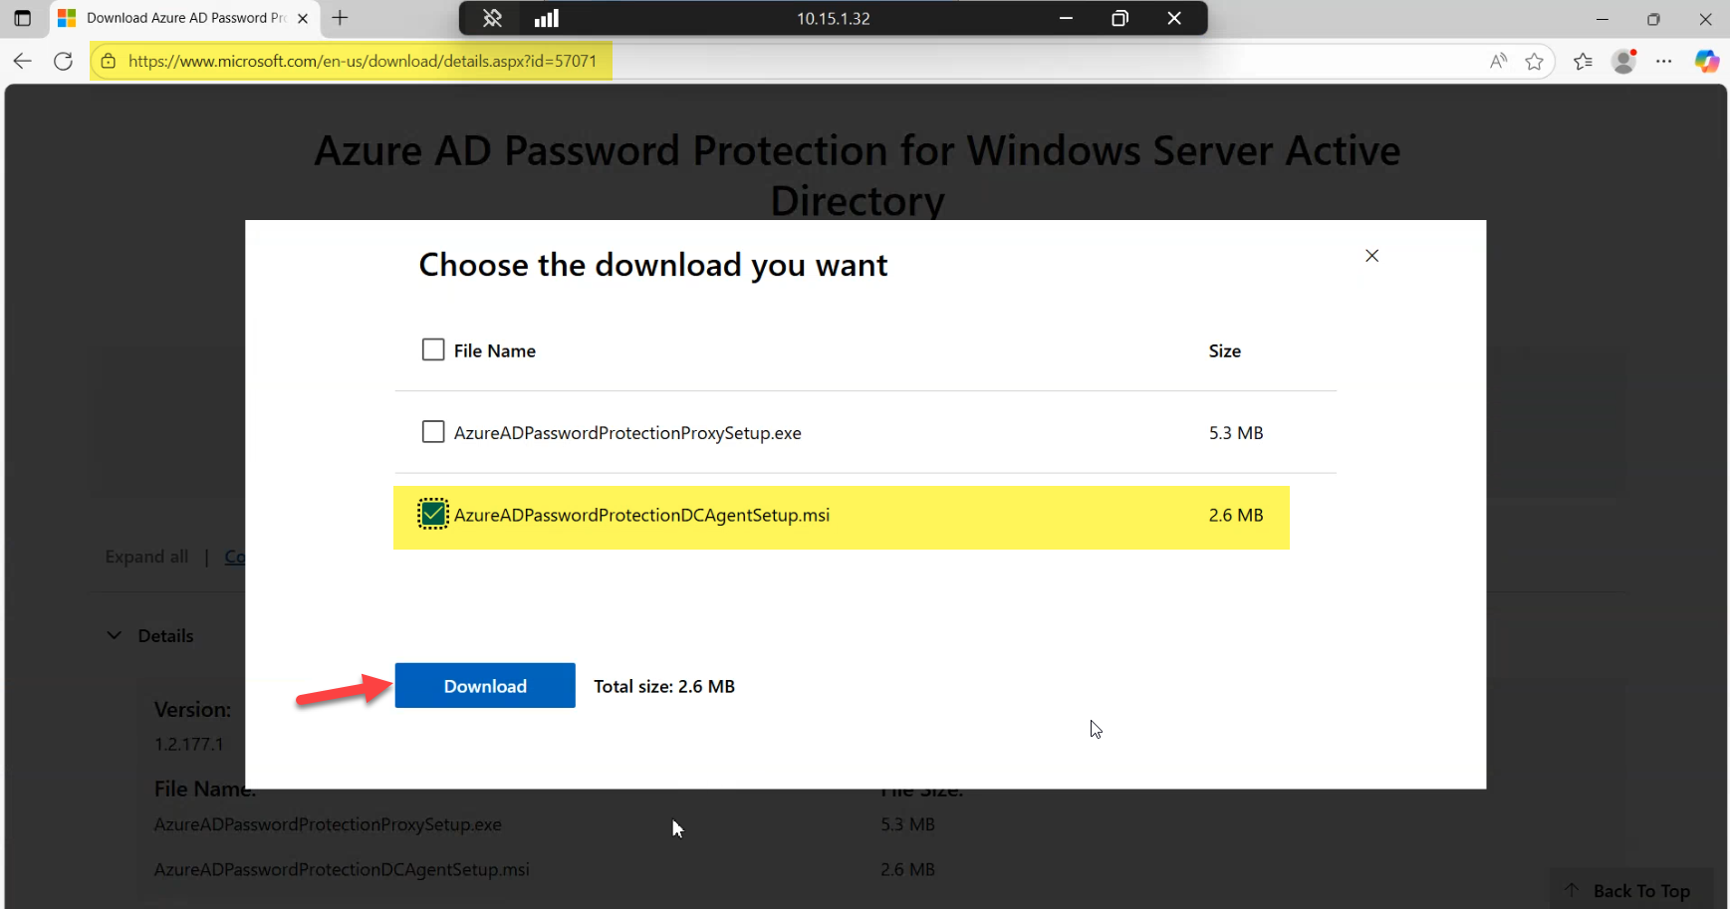The width and height of the screenshot is (1730, 909).
Task: Open the tab actions menu icon
Action: click(x=22, y=18)
